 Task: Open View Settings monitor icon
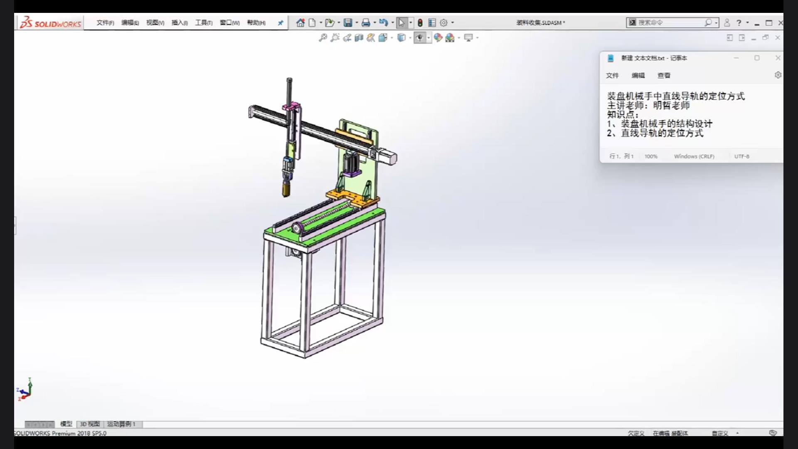[468, 38]
